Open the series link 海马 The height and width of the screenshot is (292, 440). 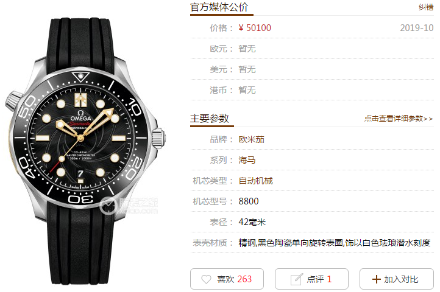(x=247, y=160)
